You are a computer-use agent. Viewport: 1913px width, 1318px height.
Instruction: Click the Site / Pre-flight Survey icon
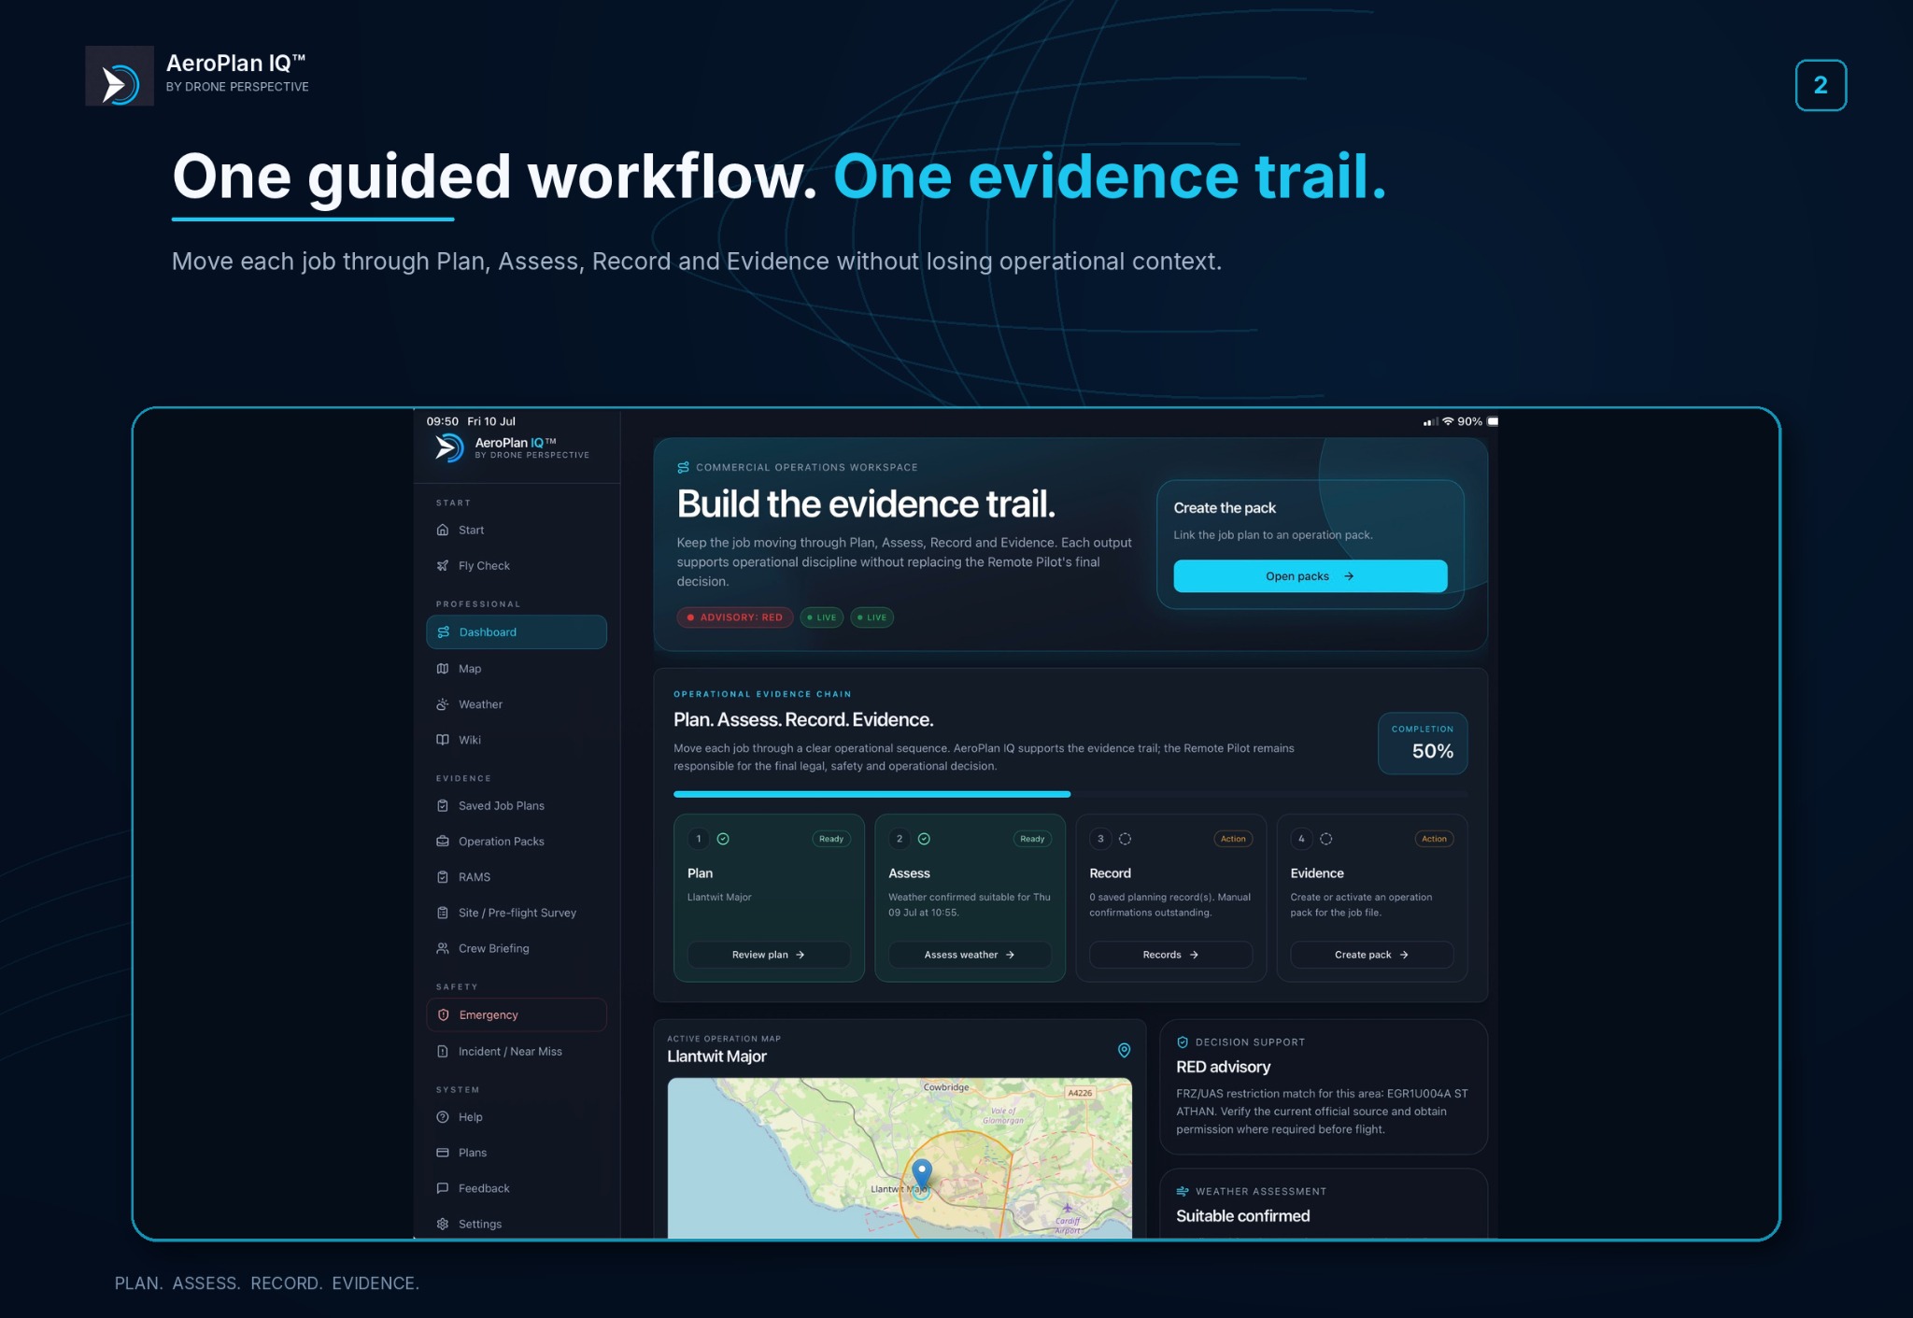coord(443,912)
